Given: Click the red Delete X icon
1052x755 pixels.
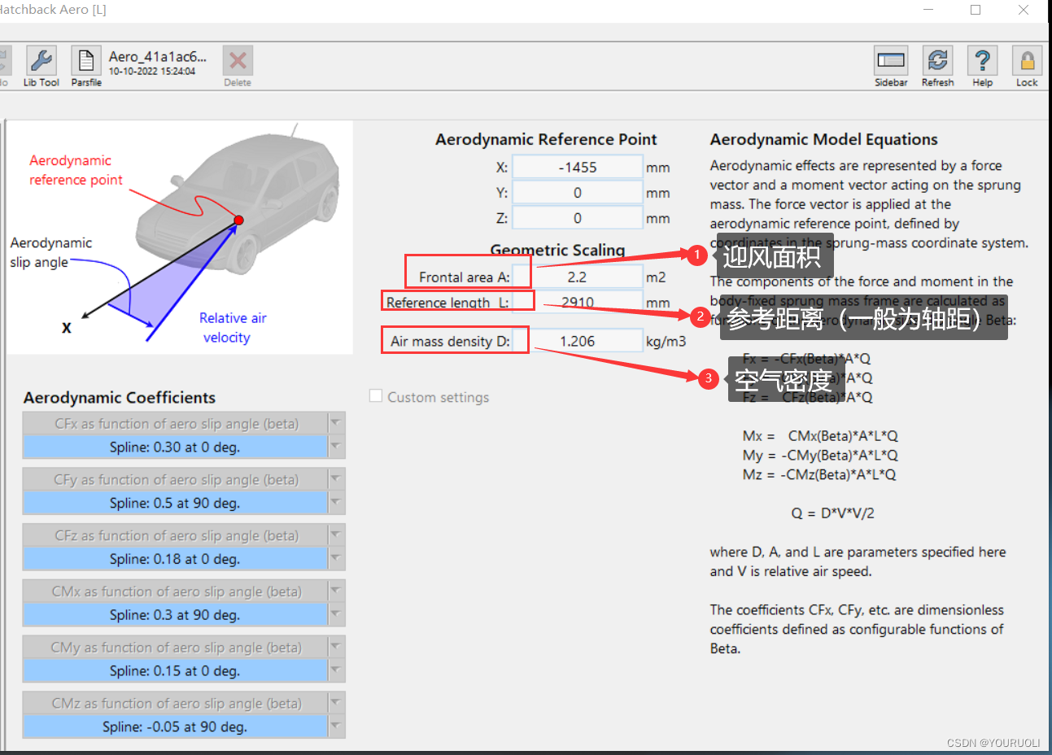Looking at the screenshot, I should point(238,61).
